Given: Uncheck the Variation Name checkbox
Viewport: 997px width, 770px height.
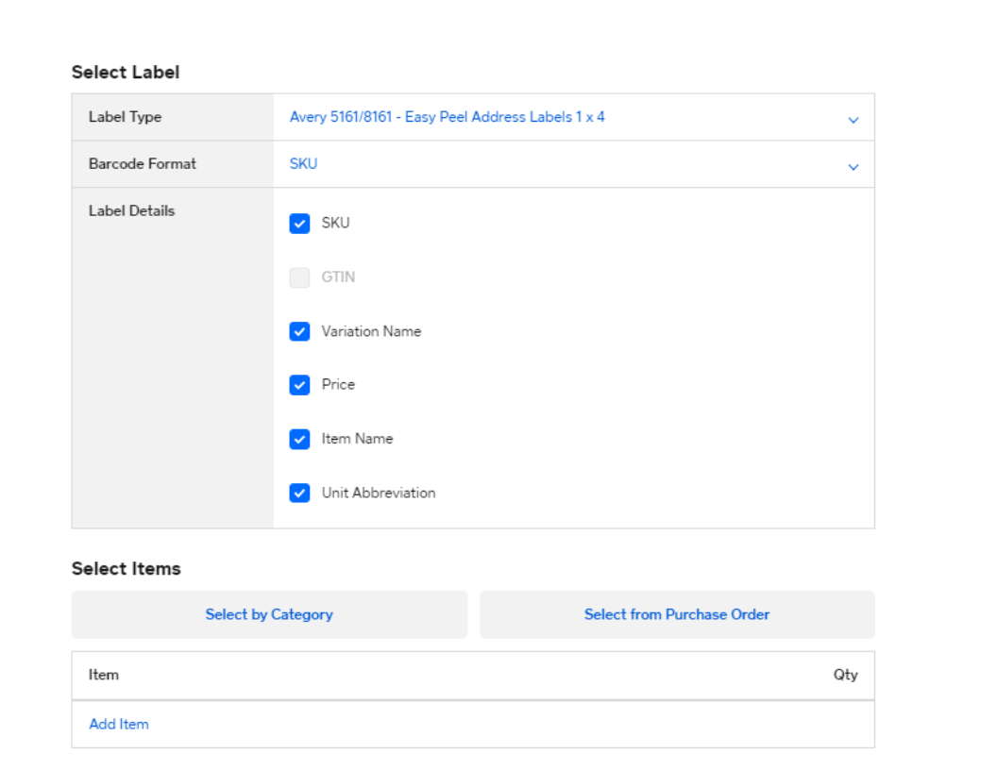Looking at the screenshot, I should point(299,331).
